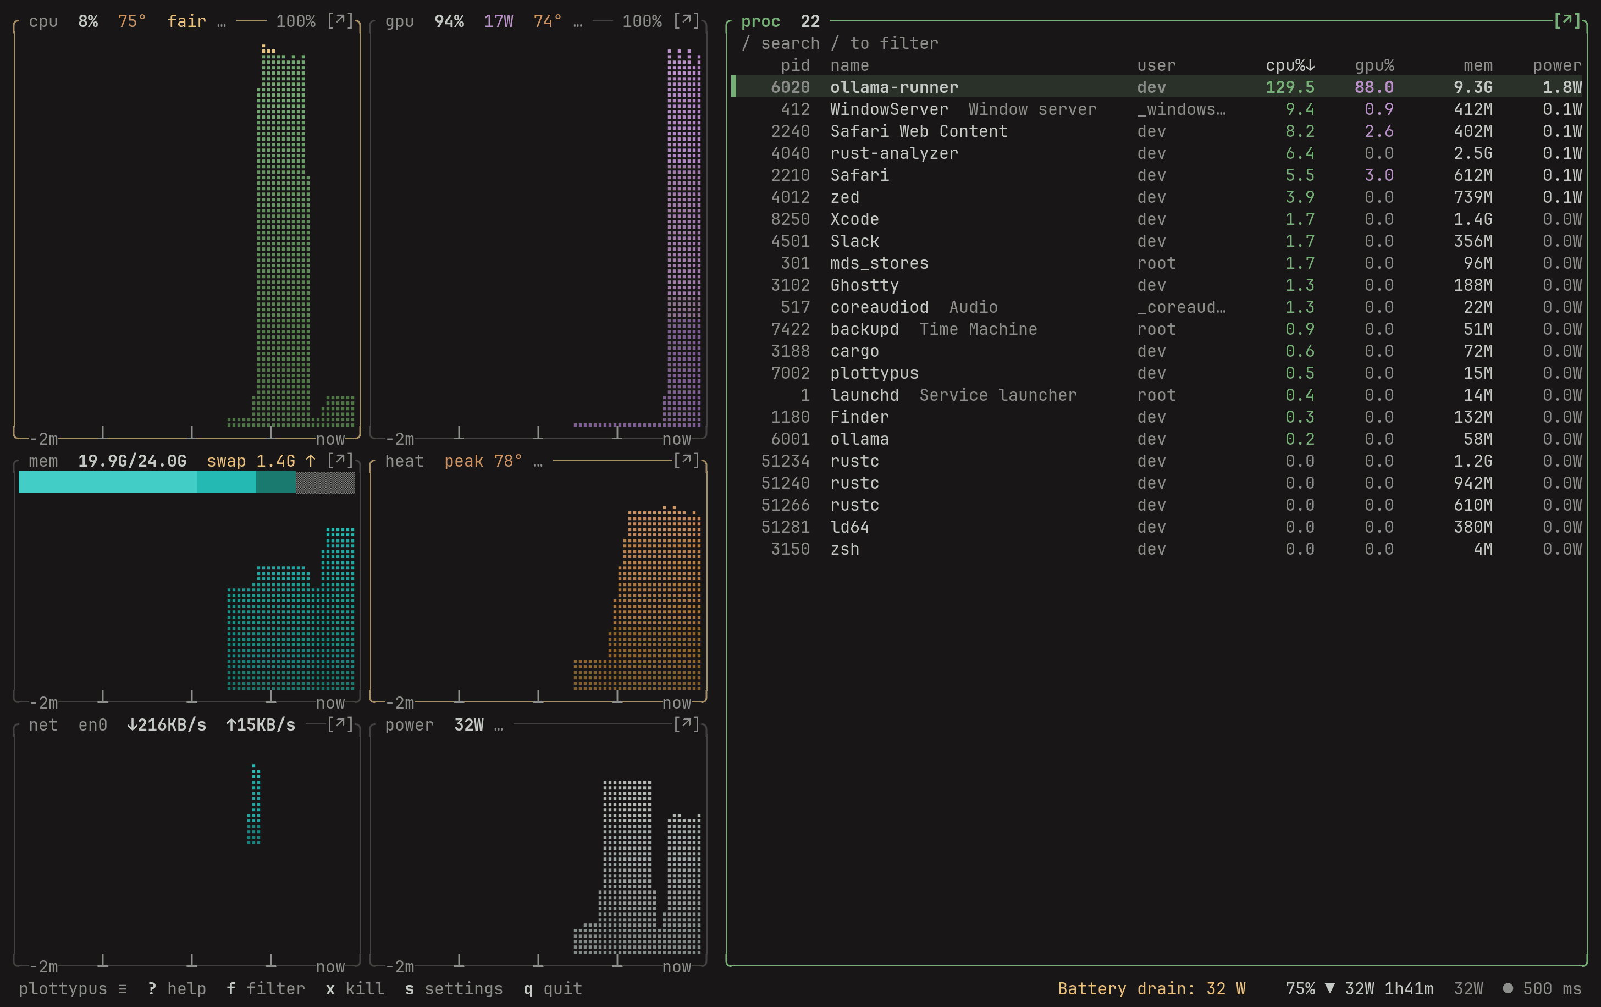Select the WindowServer process row
1601x1007 pixels.
click(1157, 109)
